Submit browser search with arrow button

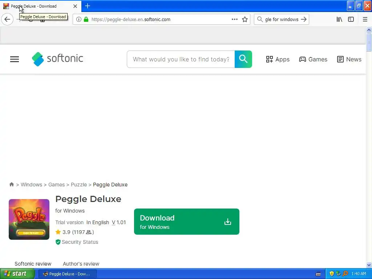pyautogui.click(x=304, y=19)
